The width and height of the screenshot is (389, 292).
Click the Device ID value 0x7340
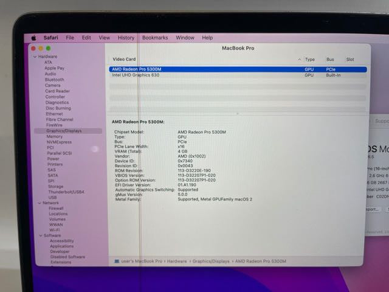tap(185, 161)
